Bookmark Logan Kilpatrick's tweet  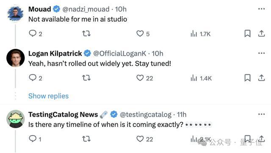247,78
